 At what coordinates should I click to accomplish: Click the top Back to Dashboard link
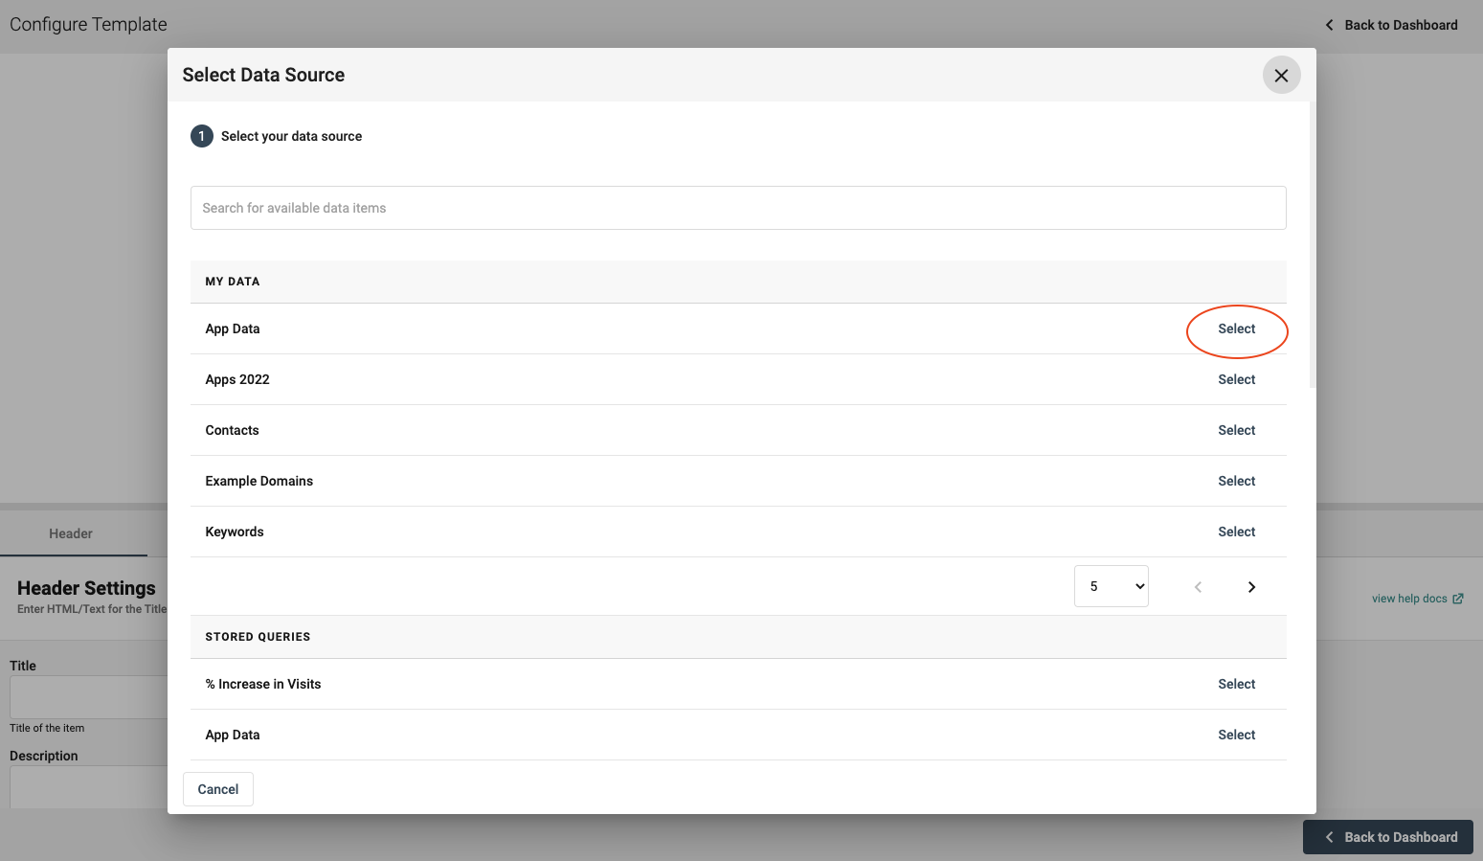(1401, 25)
